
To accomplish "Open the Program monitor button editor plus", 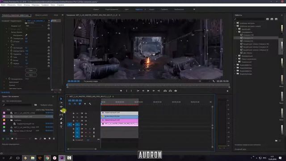I will click(227, 91).
